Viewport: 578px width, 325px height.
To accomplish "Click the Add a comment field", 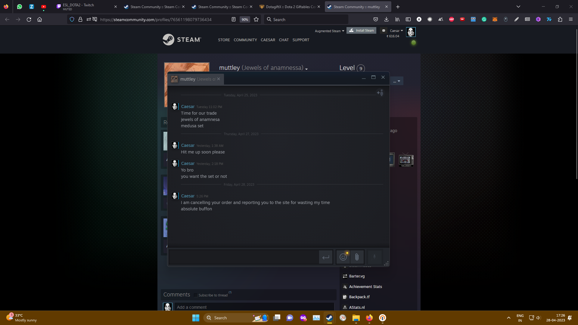I will point(254,307).
